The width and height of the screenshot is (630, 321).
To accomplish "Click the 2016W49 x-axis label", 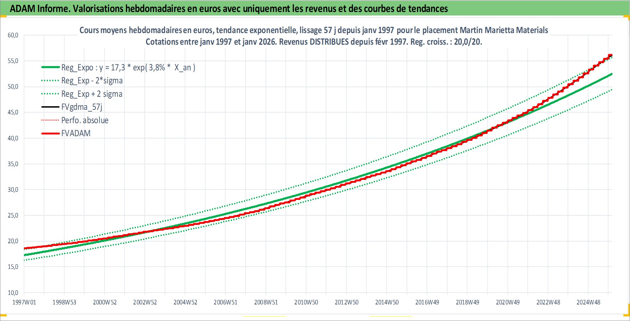I will pyautogui.click(x=427, y=302).
